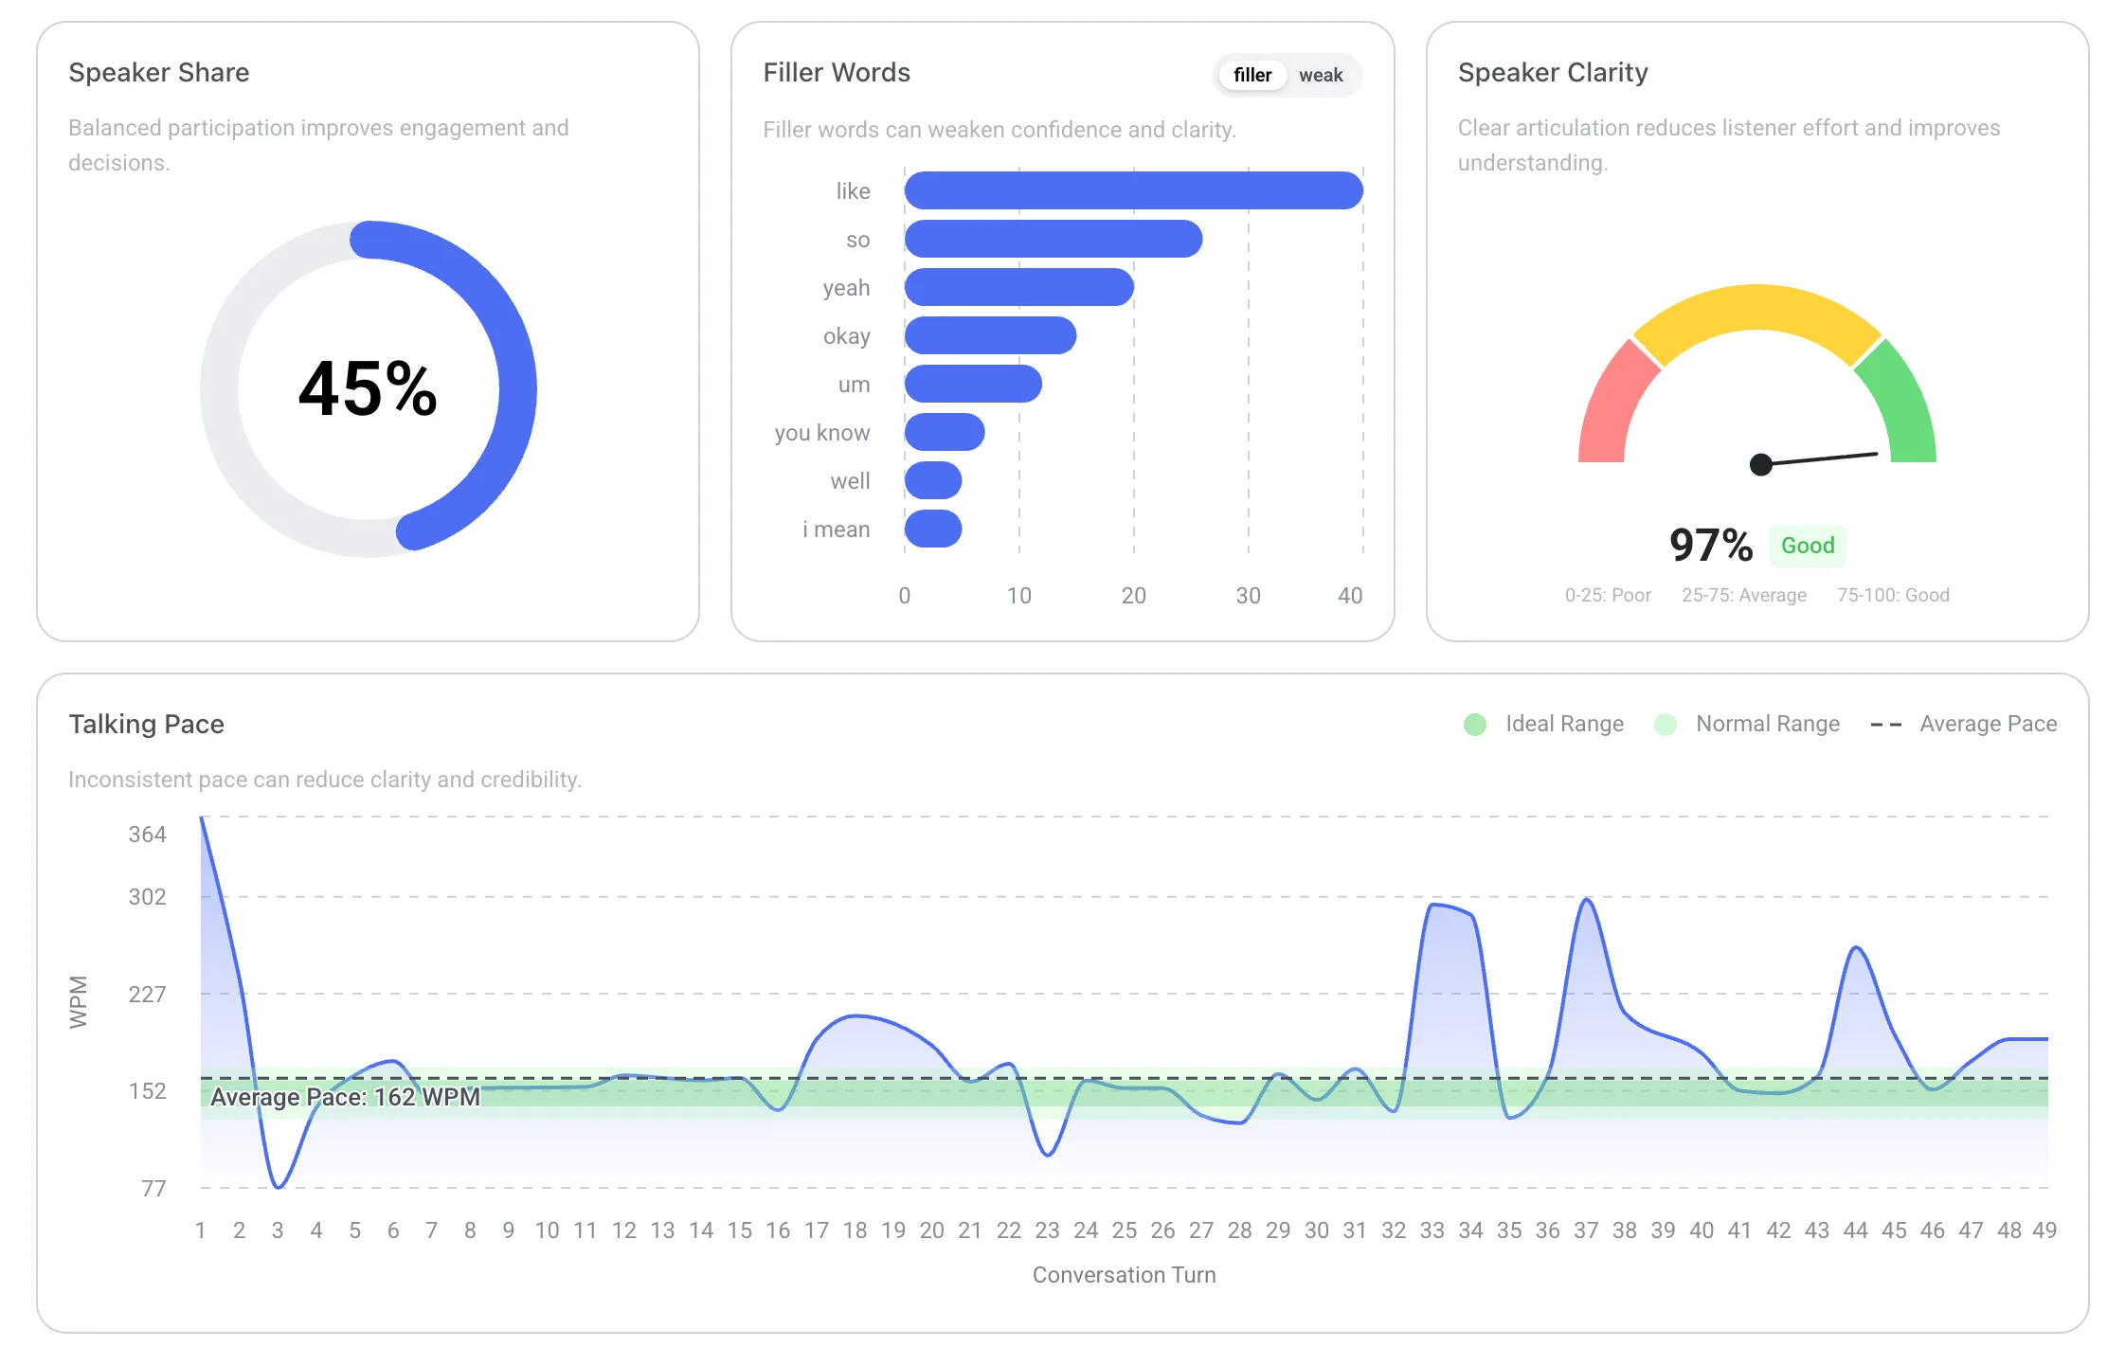The height and width of the screenshot is (1347, 2107).
Task: Click the green Ideal Range legend dot
Action: (x=1475, y=725)
